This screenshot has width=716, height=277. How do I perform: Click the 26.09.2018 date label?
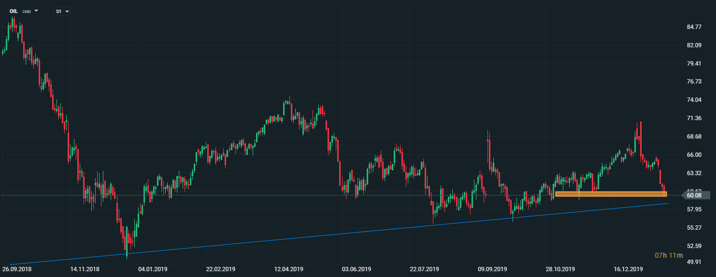point(17,269)
